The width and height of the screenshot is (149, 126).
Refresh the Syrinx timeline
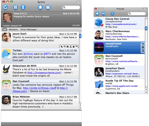5,7
